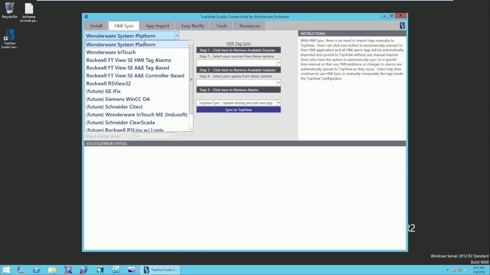The width and height of the screenshot is (490, 275).
Task: Select (future) Wonderware InTouch ME (Indusoft)
Action: tap(137, 115)
